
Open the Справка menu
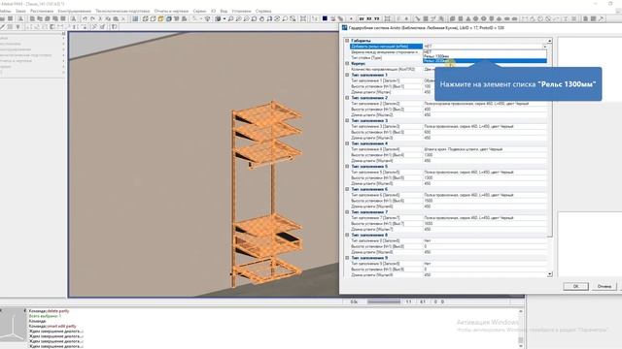263,11
